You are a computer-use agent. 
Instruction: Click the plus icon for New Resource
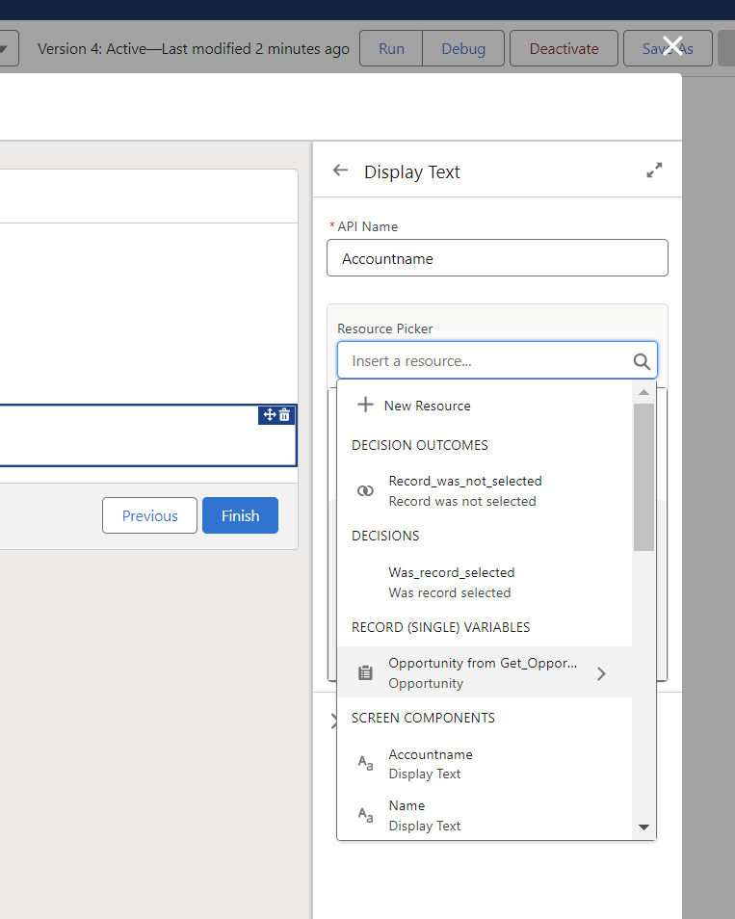pos(365,405)
